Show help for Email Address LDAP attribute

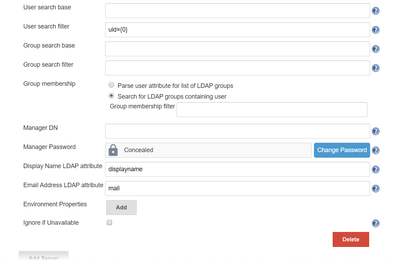(x=375, y=189)
